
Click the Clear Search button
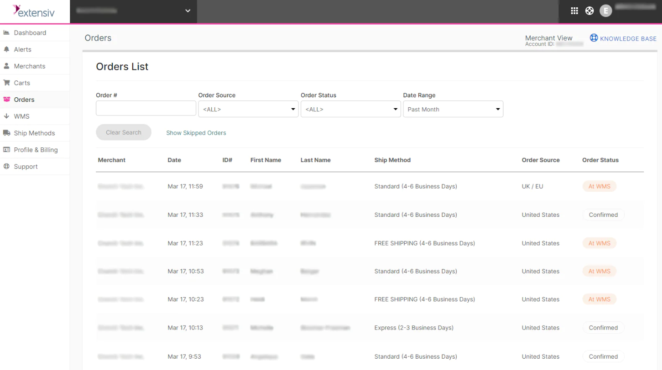pyautogui.click(x=123, y=132)
